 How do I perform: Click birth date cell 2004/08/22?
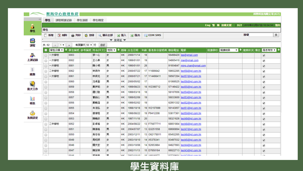134,124
